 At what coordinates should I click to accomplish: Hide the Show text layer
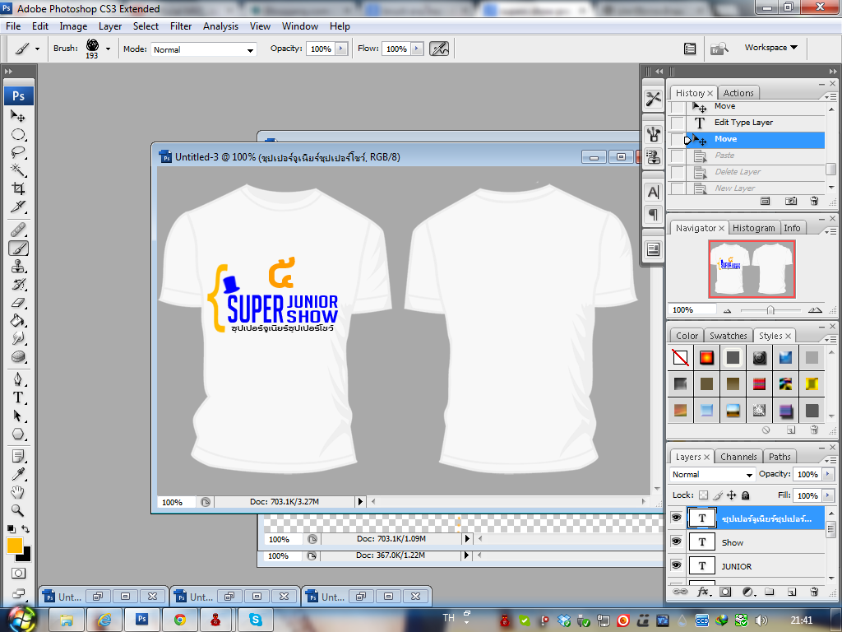click(x=676, y=541)
